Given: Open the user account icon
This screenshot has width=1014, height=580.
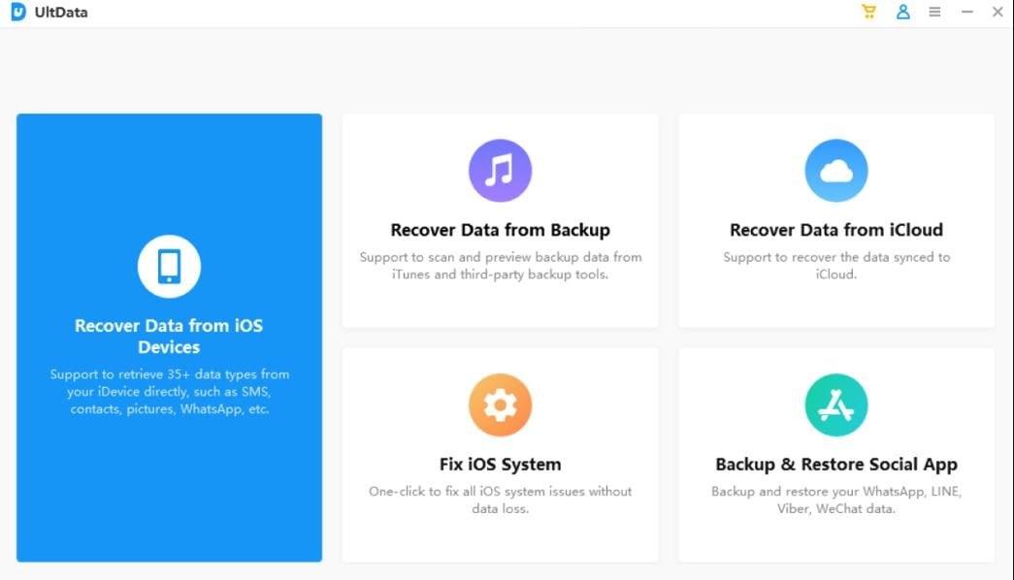Looking at the screenshot, I should point(902,12).
